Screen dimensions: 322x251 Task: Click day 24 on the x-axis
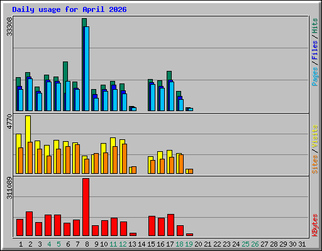(x=236, y=244)
